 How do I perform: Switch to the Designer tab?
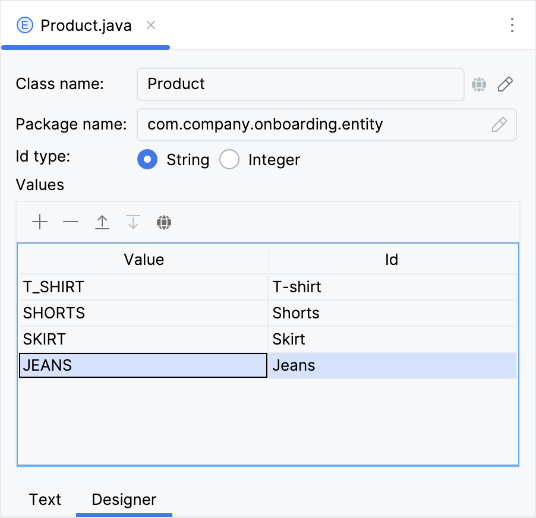click(x=124, y=500)
